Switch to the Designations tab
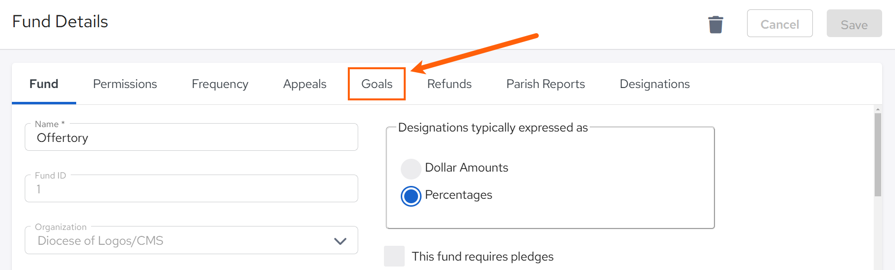 pyautogui.click(x=654, y=84)
